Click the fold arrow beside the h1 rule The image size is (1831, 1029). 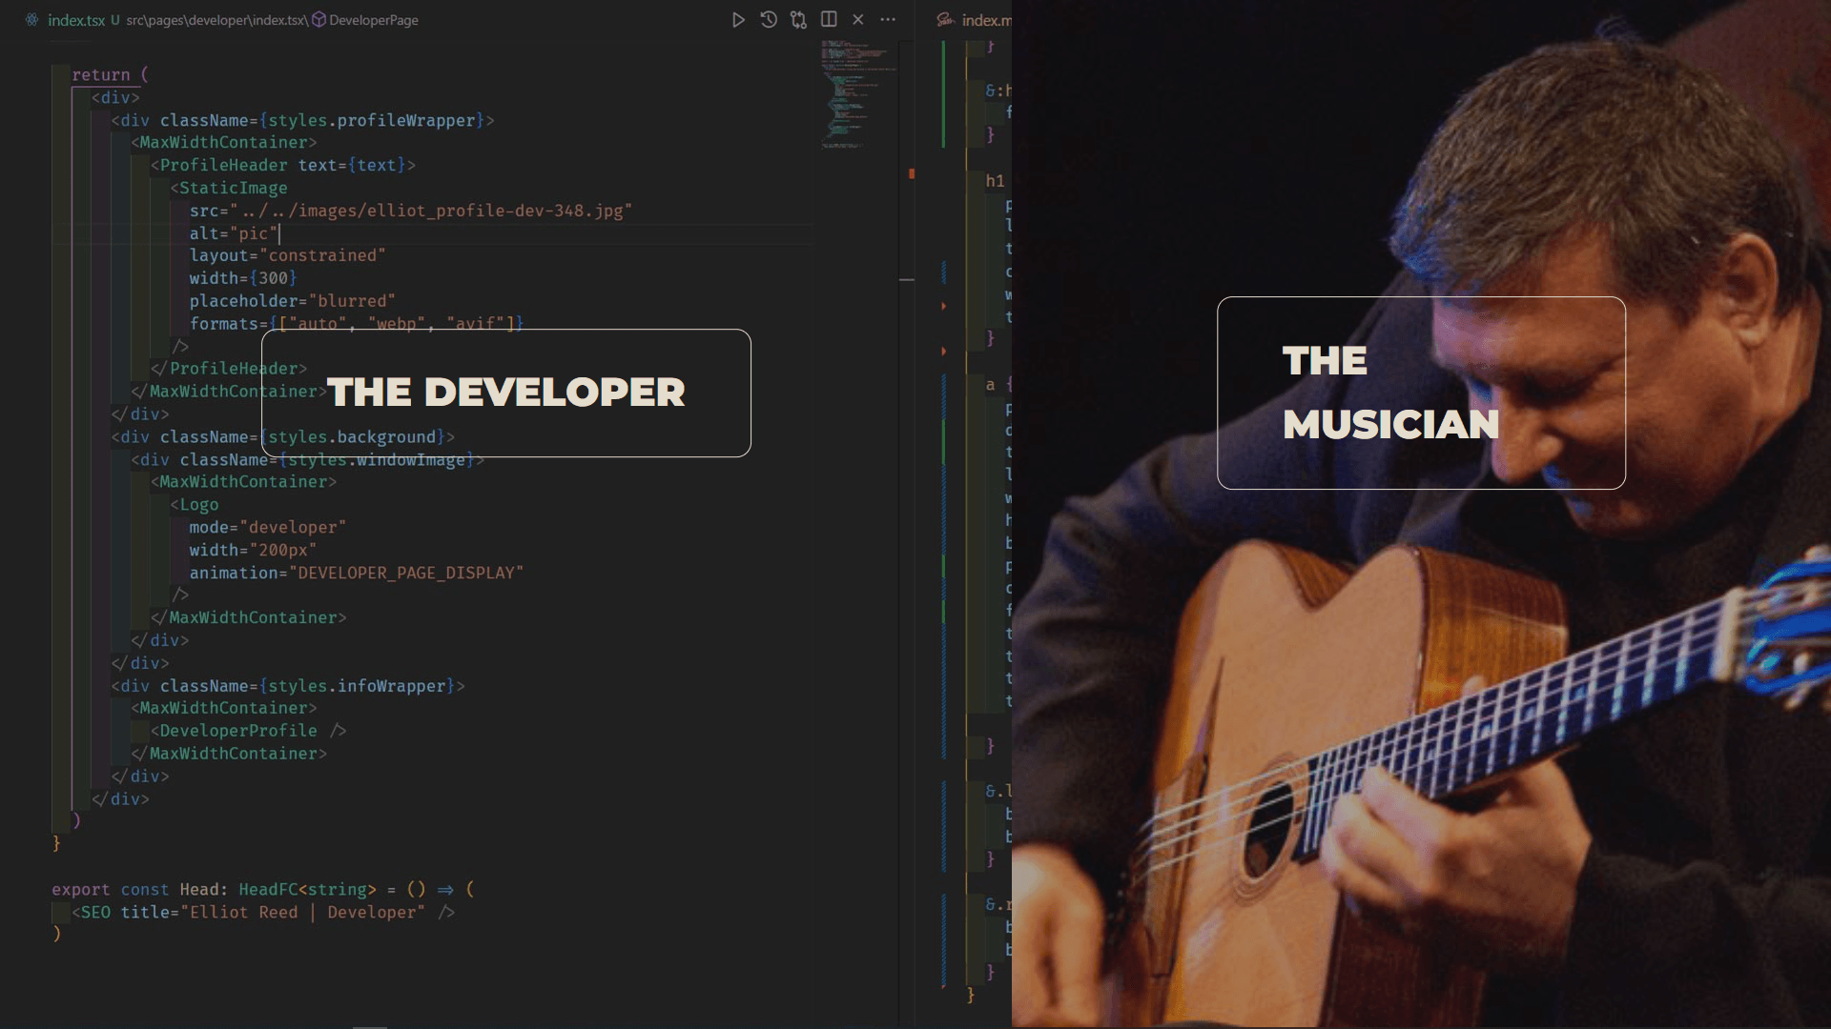[x=944, y=306]
